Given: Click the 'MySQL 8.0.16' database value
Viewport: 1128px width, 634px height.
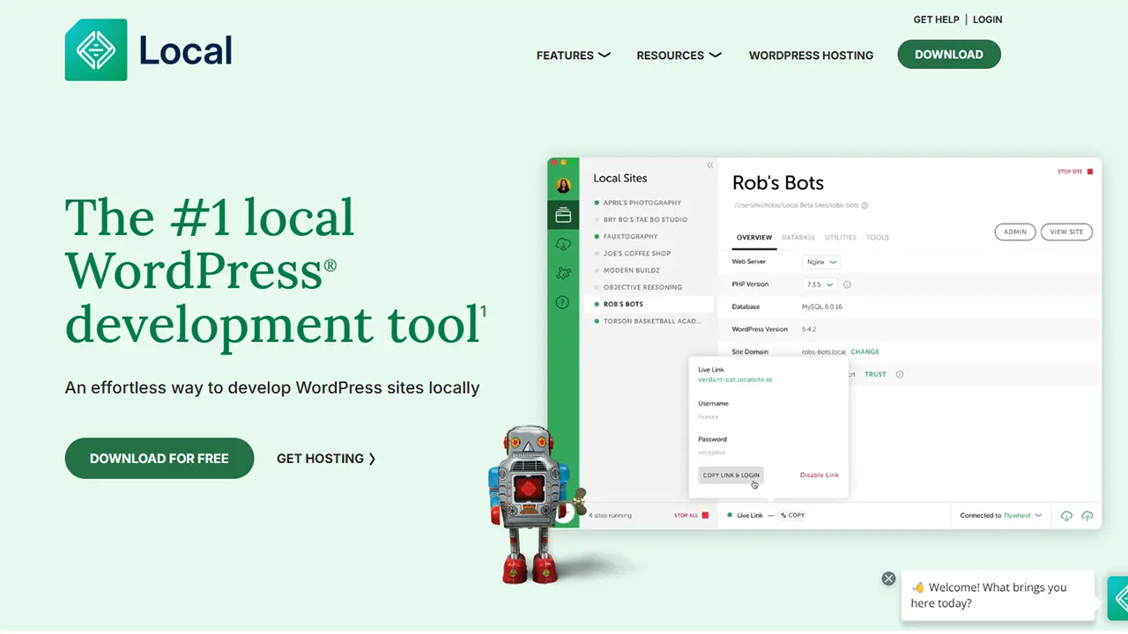Looking at the screenshot, I should pyautogui.click(x=822, y=306).
